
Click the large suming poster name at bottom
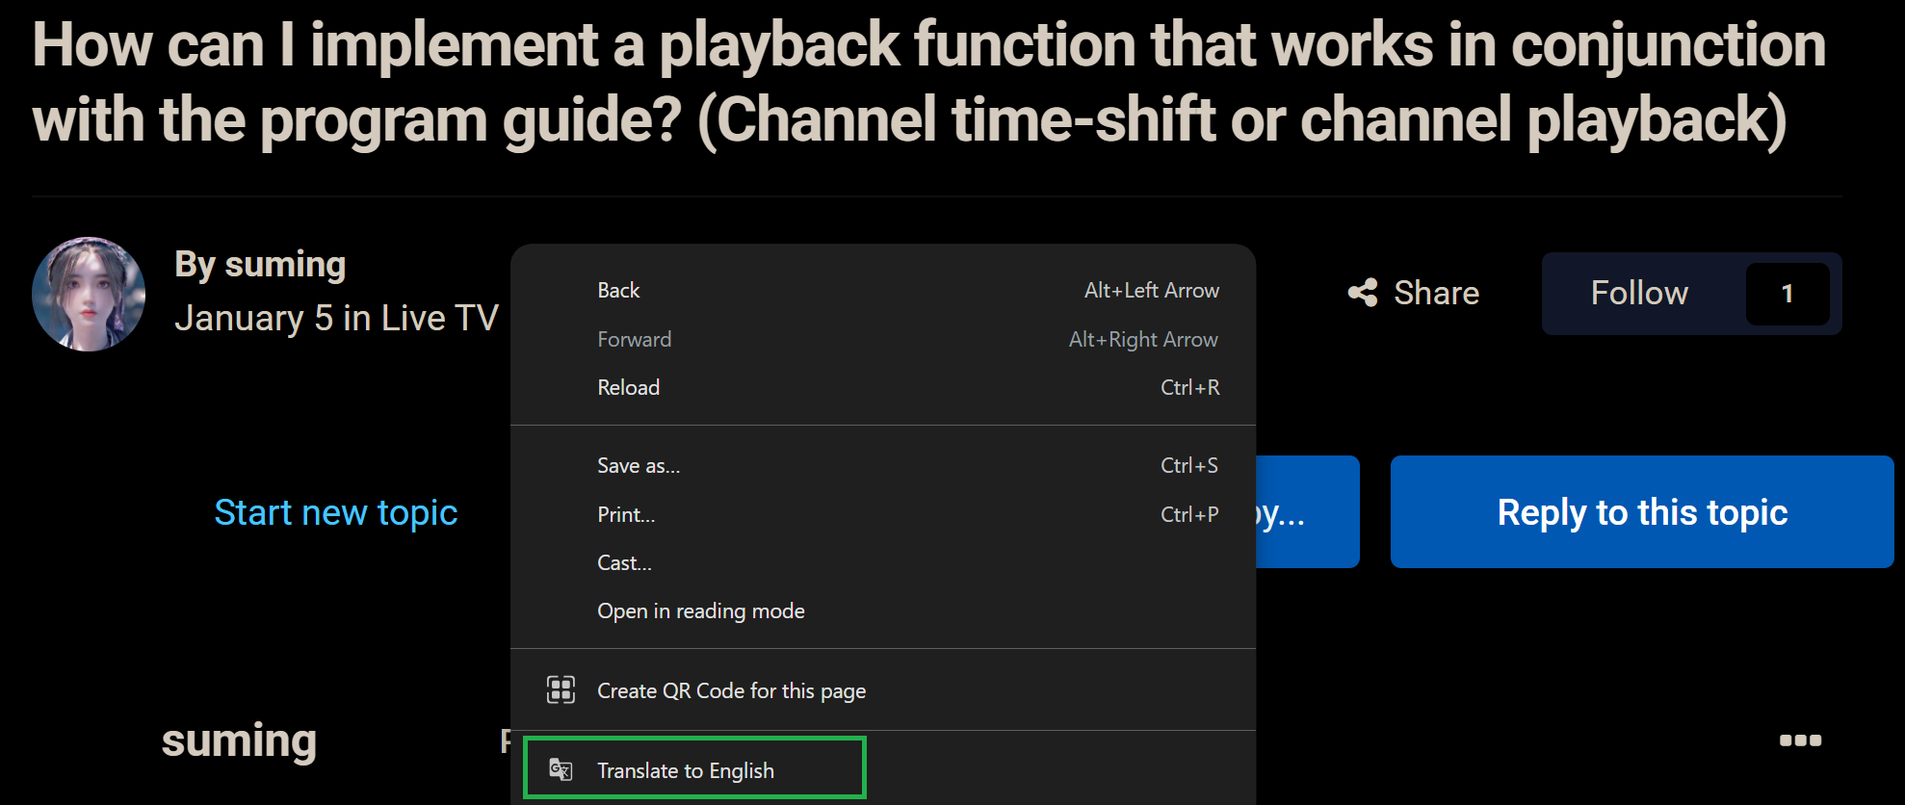point(239,740)
